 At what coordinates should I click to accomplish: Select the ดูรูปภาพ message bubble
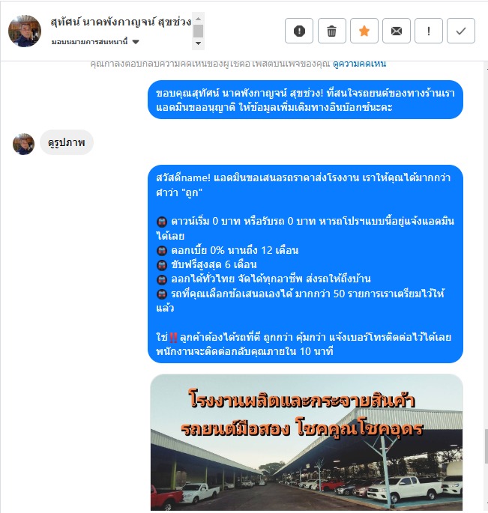coord(67,142)
